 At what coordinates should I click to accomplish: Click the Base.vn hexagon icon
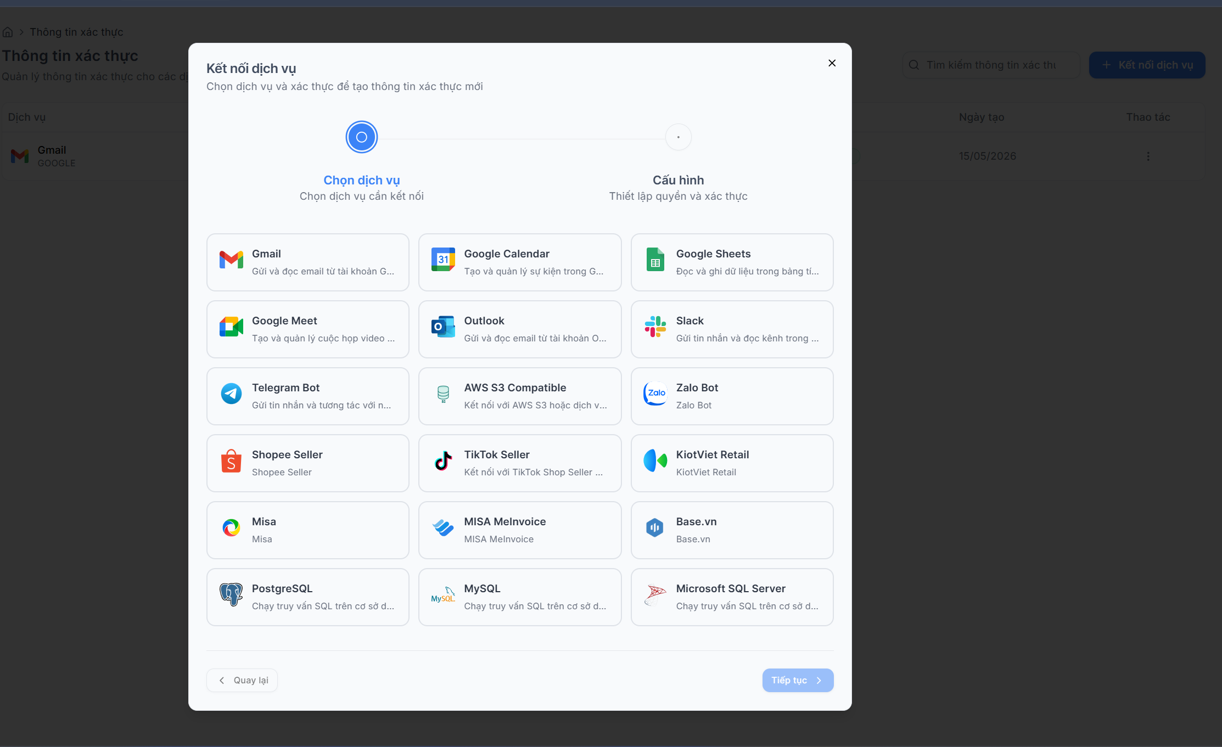655,527
